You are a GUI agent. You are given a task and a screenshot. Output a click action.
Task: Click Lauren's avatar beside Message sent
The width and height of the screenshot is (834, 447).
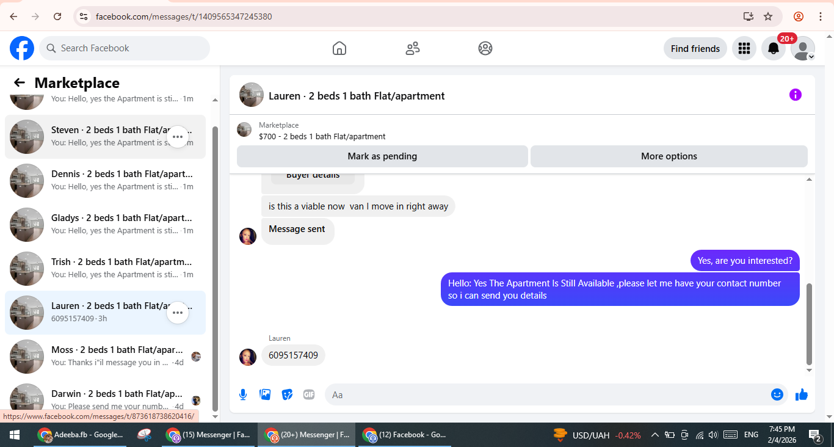click(x=248, y=236)
